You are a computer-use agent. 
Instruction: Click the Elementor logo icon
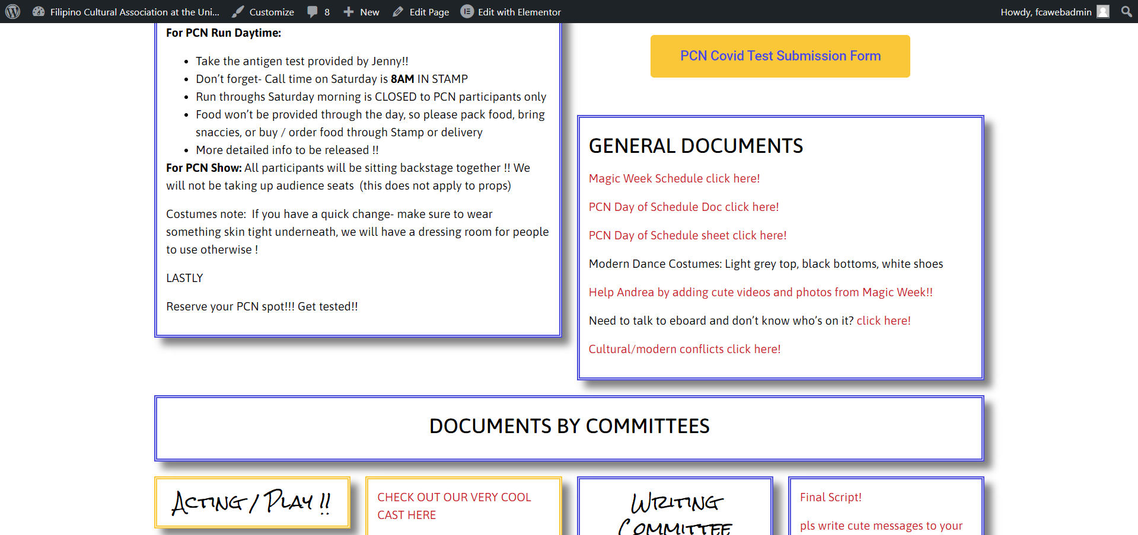pos(467,12)
